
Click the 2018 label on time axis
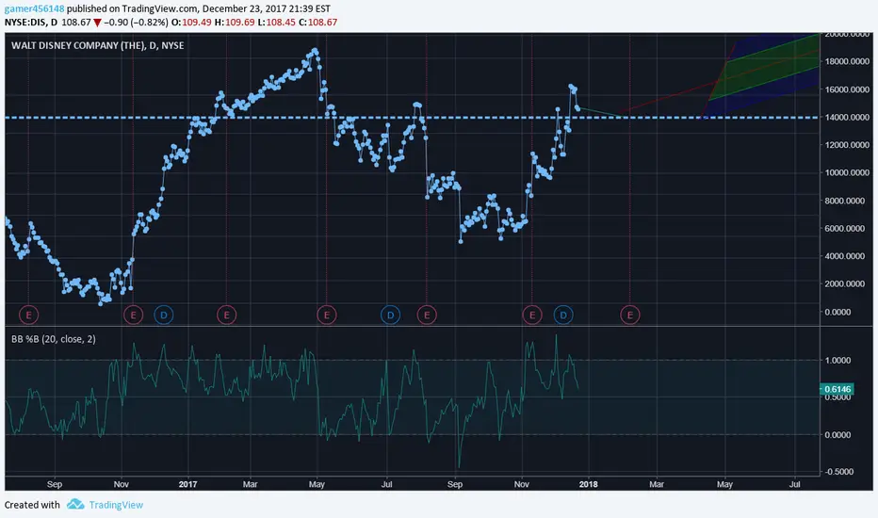click(588, 484)
